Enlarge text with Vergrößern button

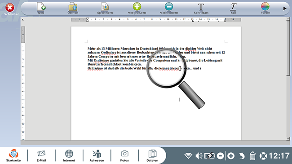coord(137,8)
